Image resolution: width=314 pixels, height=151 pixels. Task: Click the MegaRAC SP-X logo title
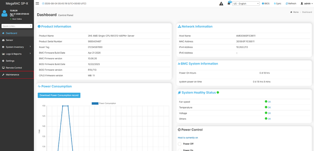17,4
